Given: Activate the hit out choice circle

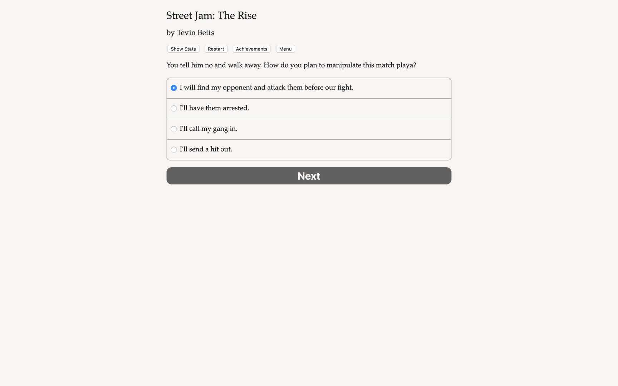Looking at the screenshot, I should click(x=174, y=149).
